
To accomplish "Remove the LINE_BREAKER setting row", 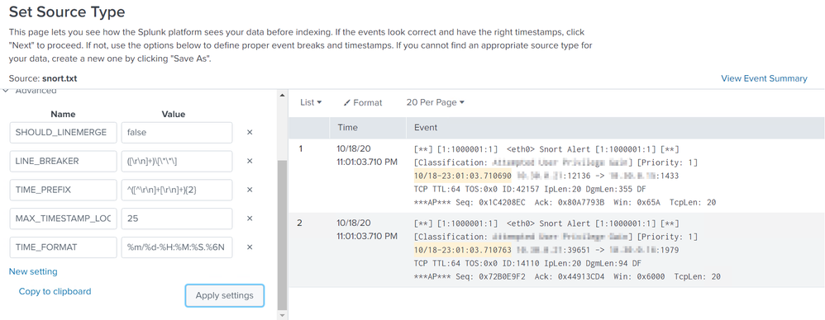I will pyautogui.click(x=250, y=161).
